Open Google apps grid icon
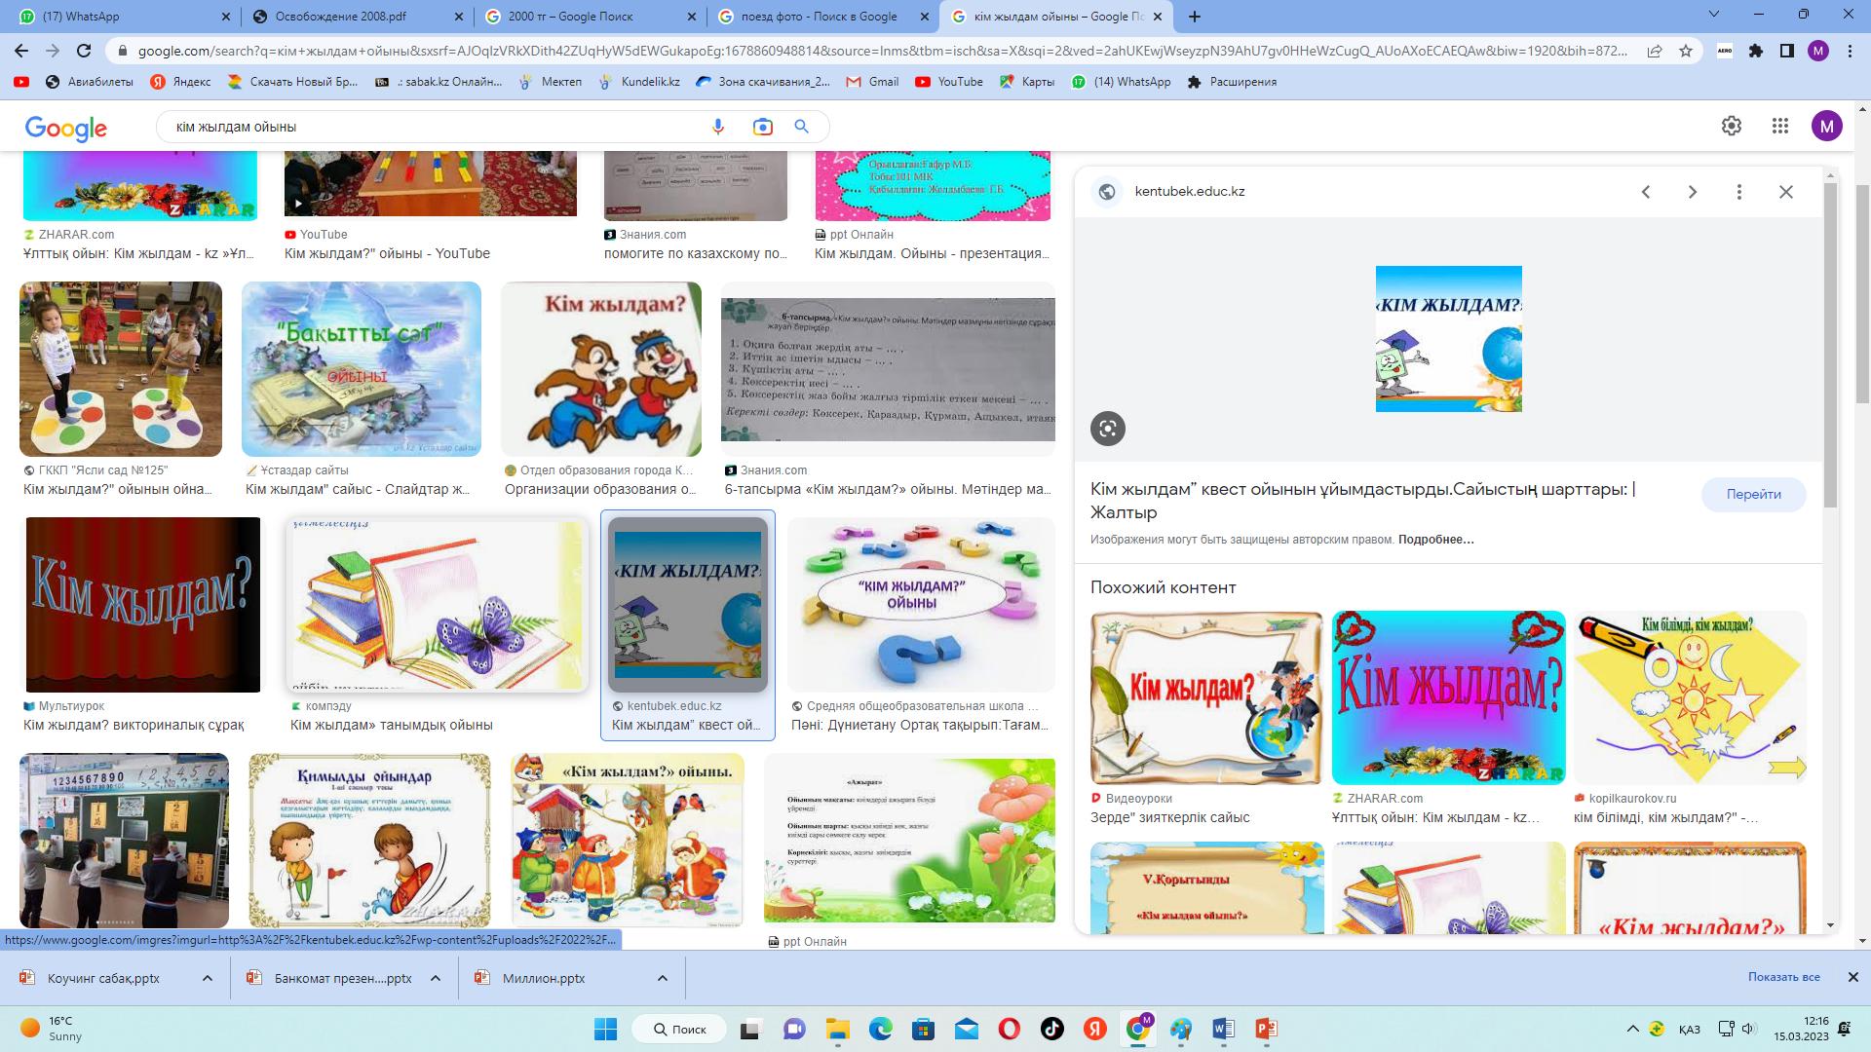This screenshot has width=1871, height=1052. [x=1779, y=126]
